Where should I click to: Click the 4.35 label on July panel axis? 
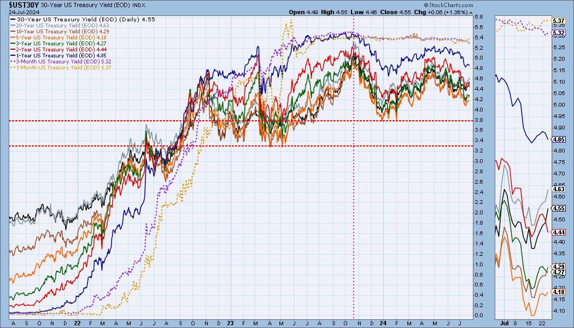click(x=559, y=253)
